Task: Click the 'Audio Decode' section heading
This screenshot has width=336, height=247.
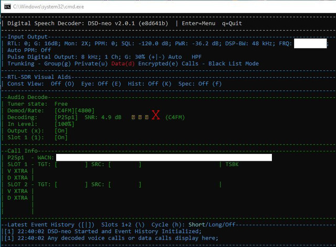Action: coord(27,97)
